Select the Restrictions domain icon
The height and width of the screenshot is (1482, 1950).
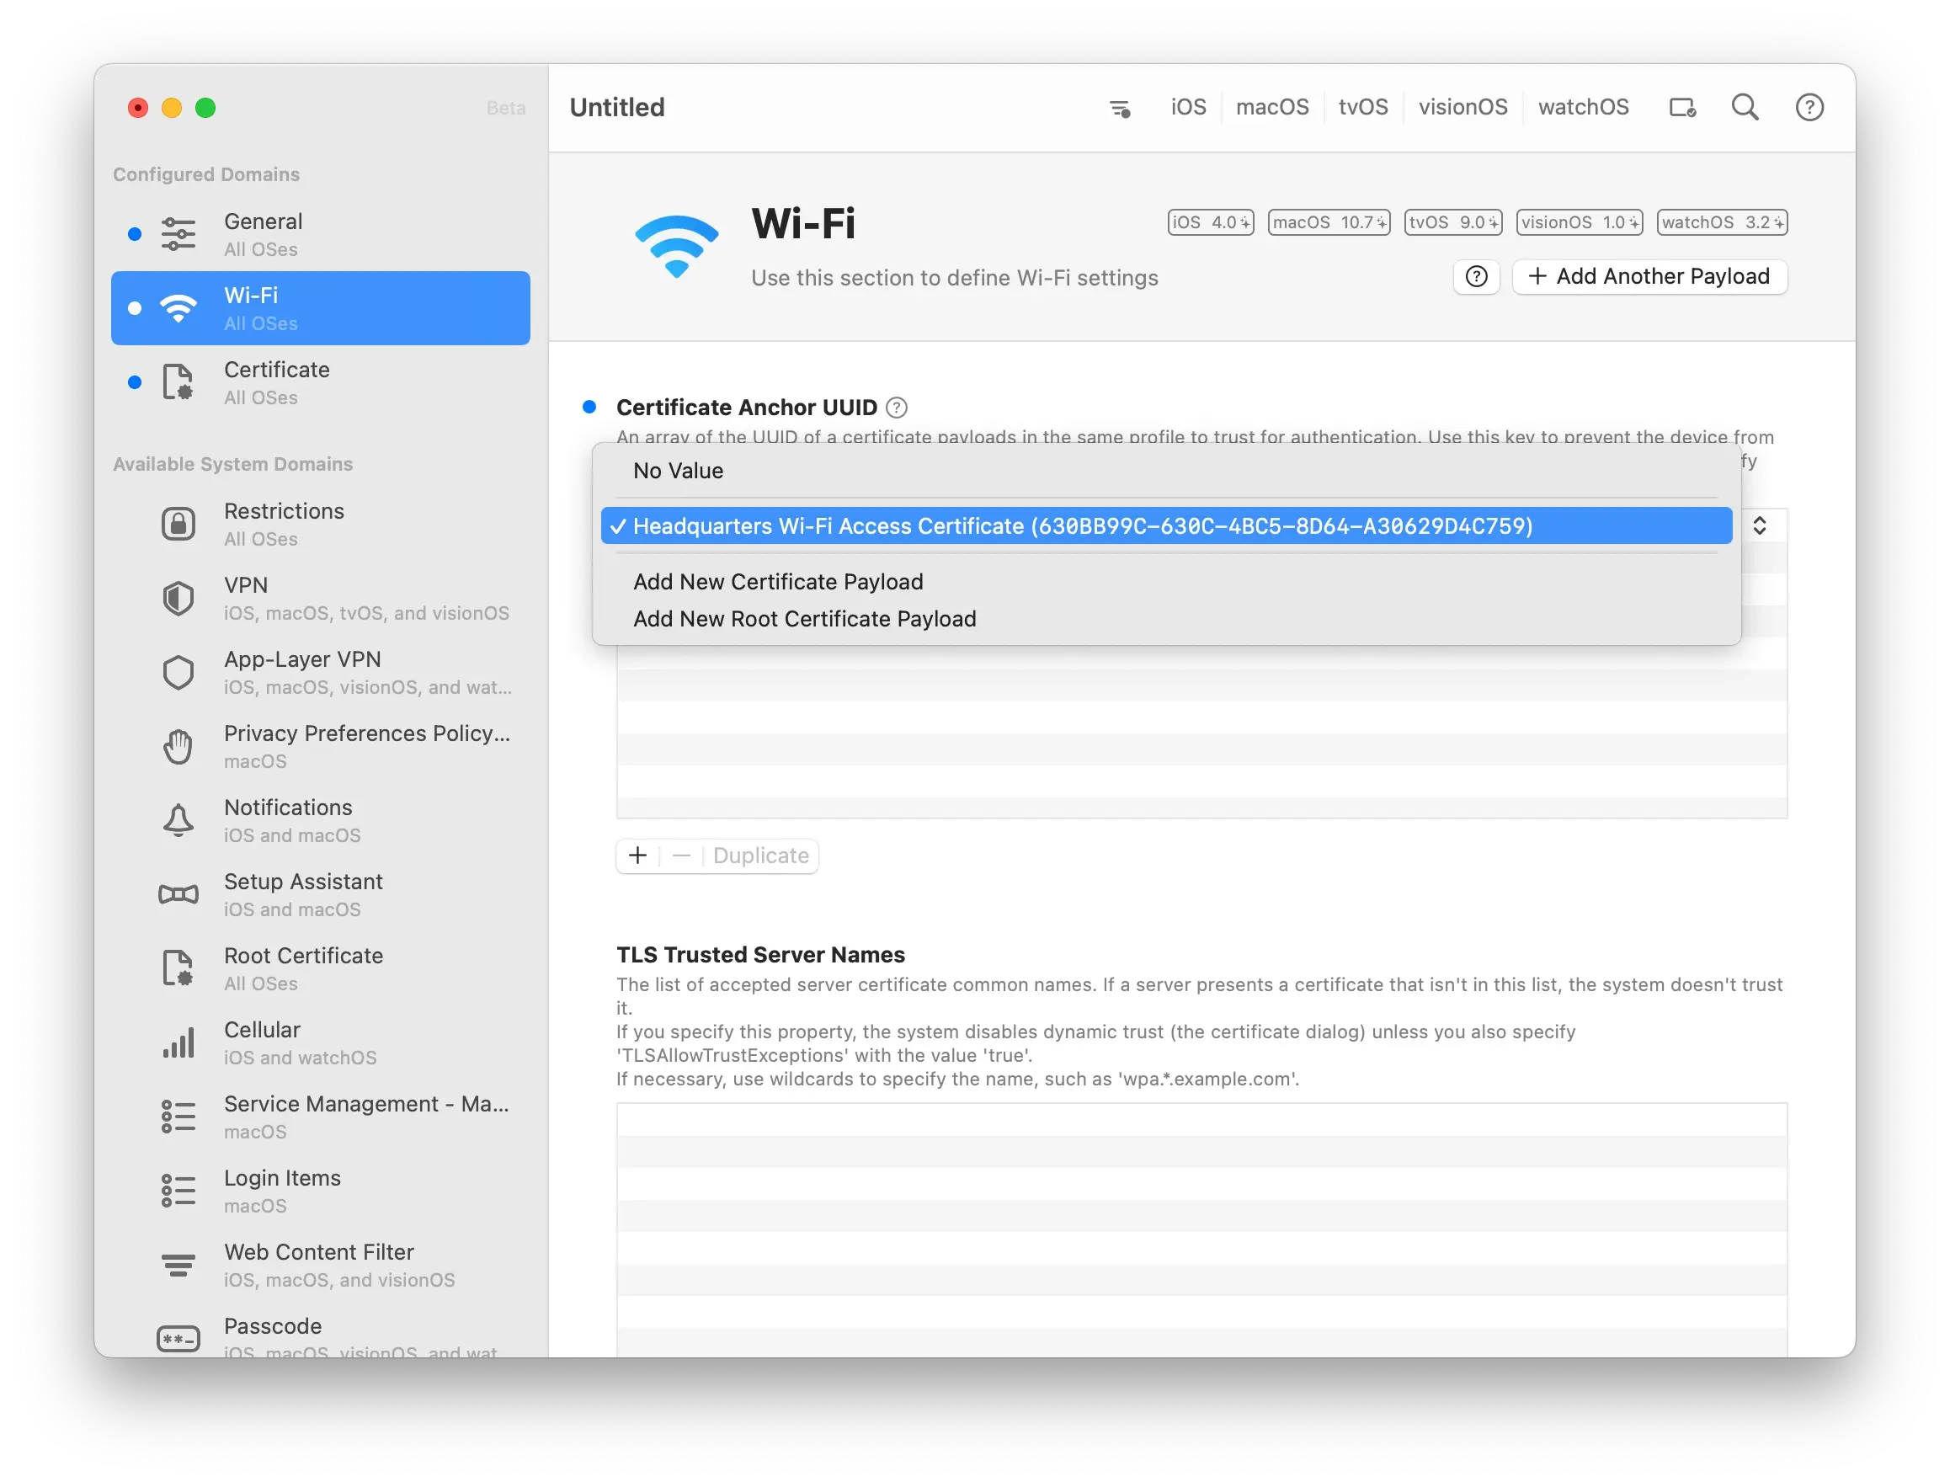click(x=178, y=521)
